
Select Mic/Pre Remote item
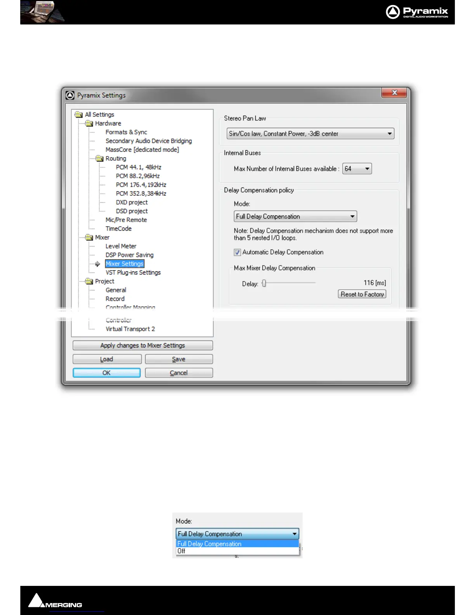point(126,220)
